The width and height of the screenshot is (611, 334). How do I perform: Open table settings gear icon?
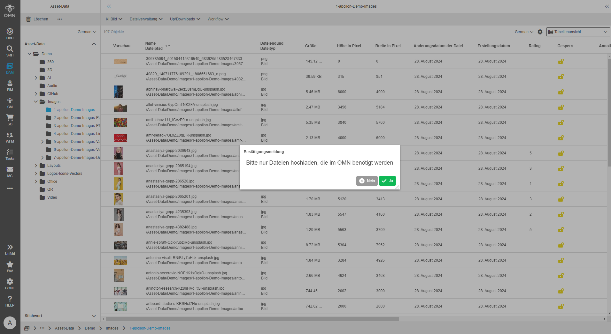tap(540, 32)
